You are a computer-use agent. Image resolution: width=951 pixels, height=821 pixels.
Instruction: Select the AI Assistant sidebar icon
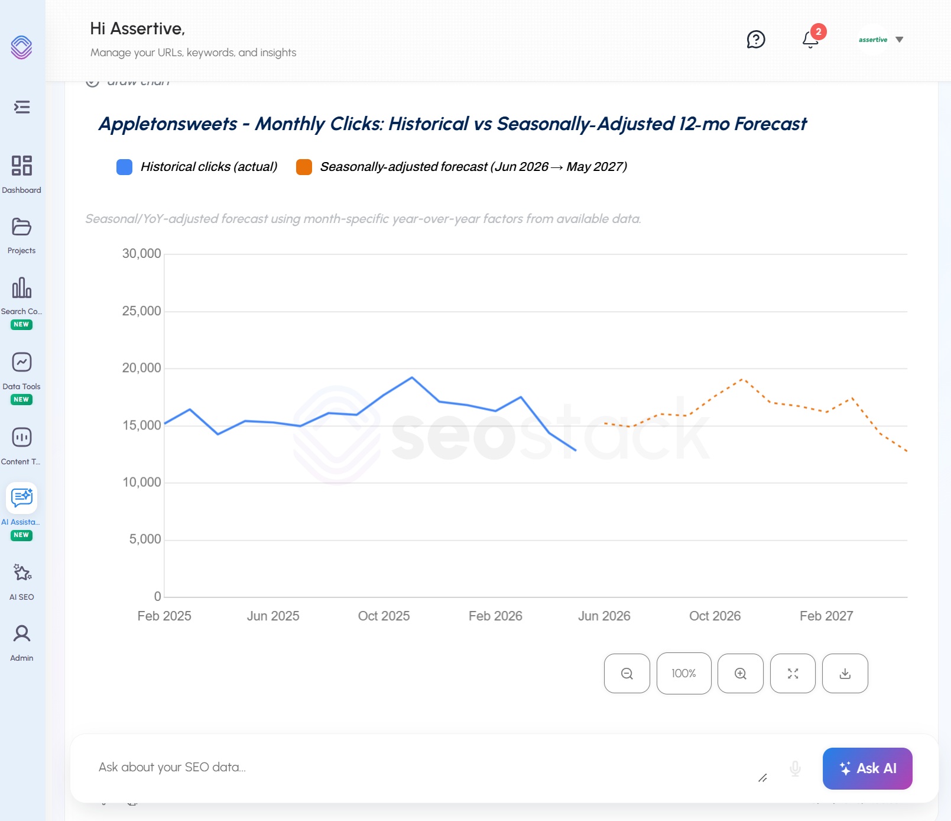click(22, 497)
